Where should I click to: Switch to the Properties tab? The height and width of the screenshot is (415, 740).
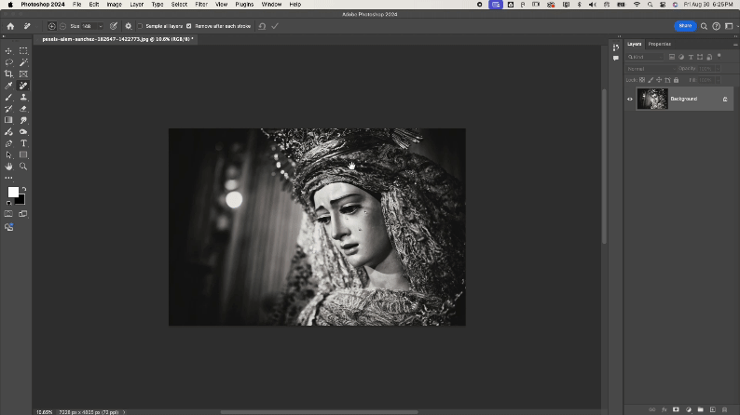(660, 44)
